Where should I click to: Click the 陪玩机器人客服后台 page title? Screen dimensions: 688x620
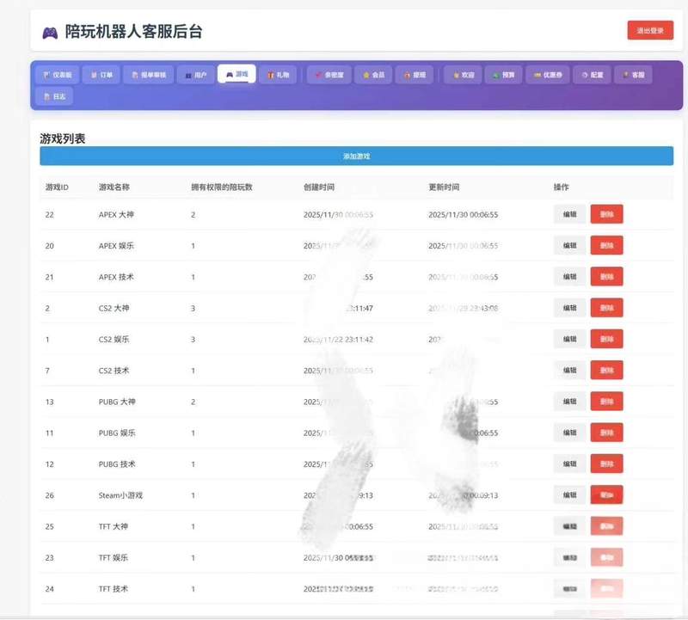tap(133, 32)
